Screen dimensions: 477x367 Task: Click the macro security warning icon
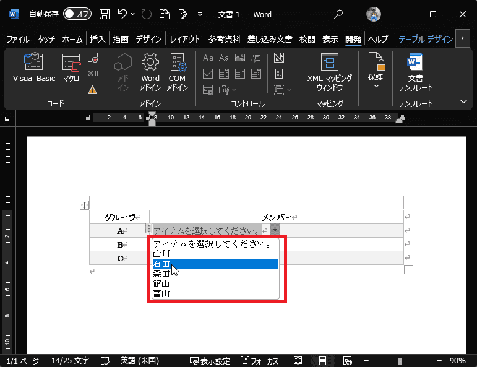click(x=93, y=89)
